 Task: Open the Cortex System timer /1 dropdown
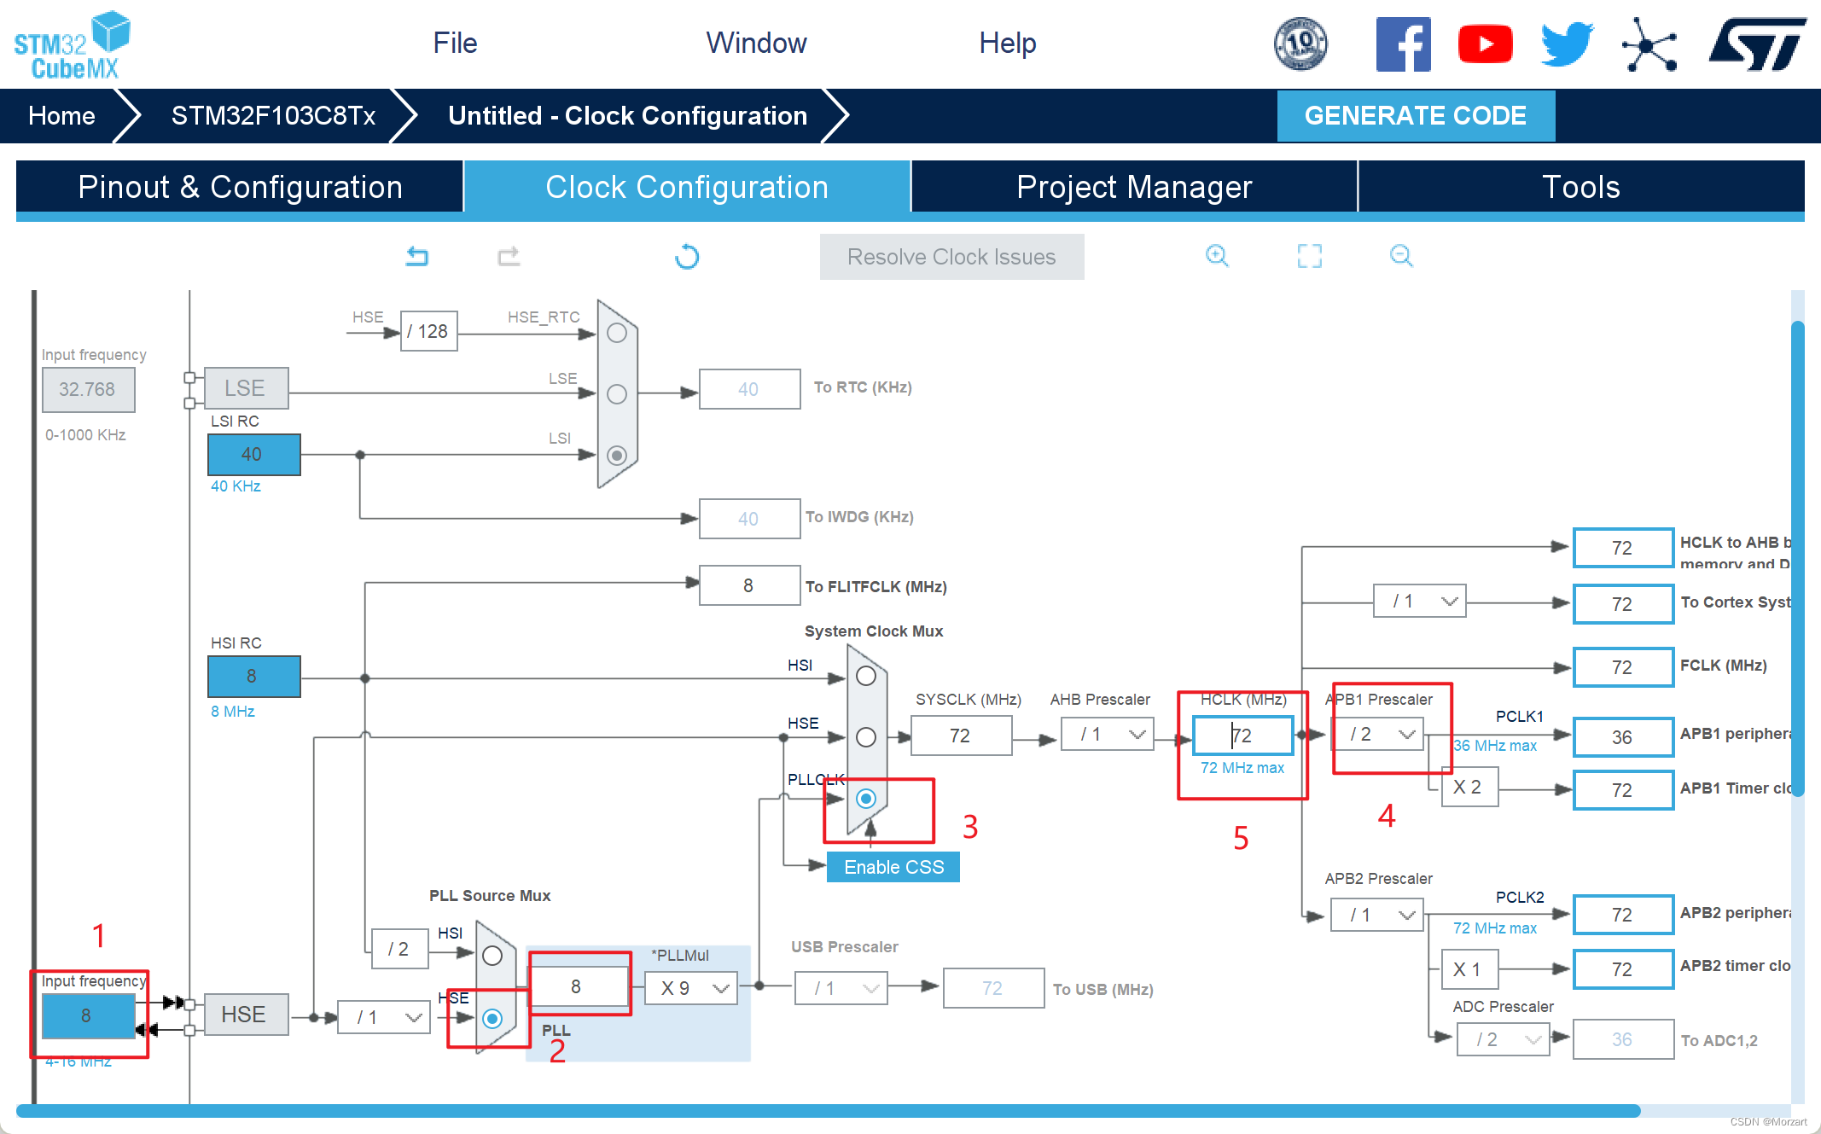coord(1420,602)
